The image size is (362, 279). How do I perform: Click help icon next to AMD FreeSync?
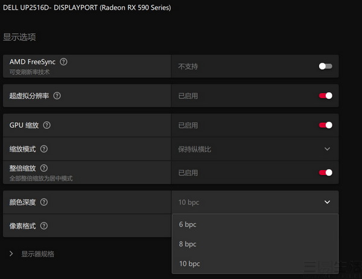click(64, 61)
